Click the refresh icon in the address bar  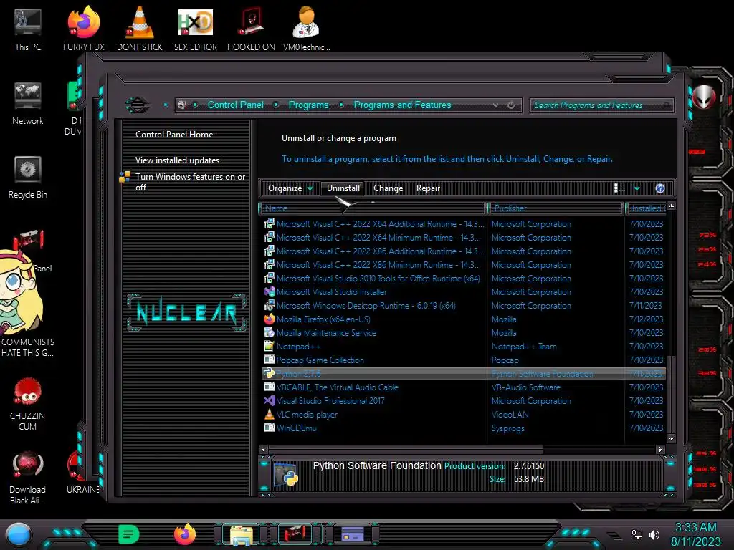(x=511, y=105)
